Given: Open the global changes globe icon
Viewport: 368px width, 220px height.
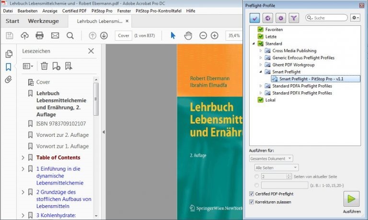Looking at the screenshot, I should [267, 18].
